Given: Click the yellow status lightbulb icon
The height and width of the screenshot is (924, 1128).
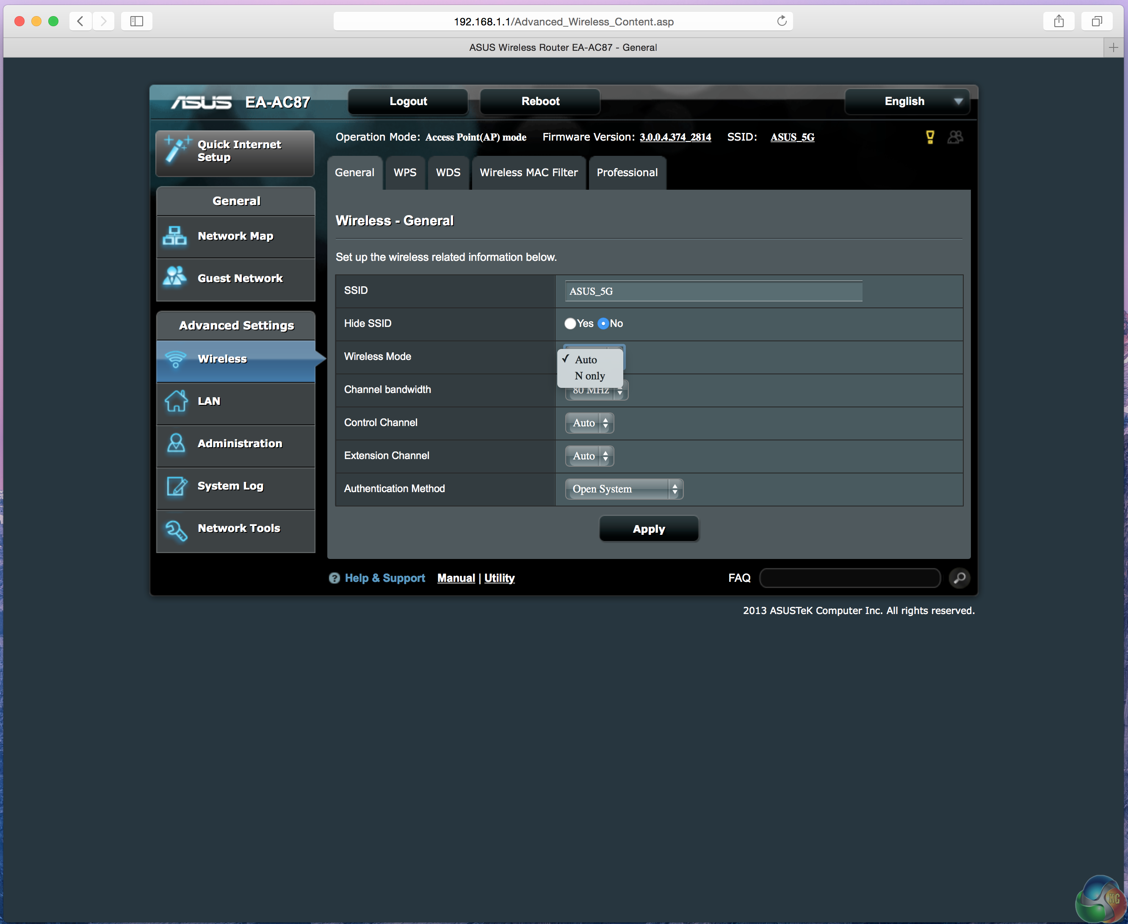Looking at the screenshot, I should (929, 137).
